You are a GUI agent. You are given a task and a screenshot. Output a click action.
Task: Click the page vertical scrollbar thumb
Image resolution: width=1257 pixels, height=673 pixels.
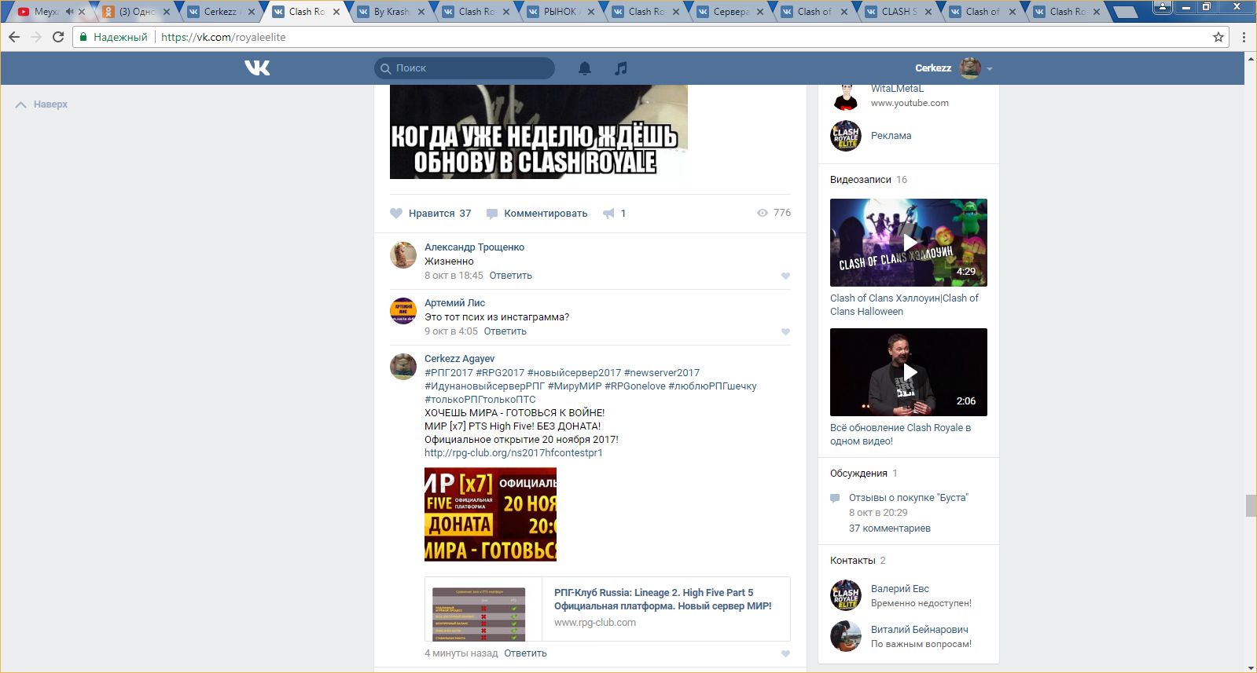[1251, 506]
